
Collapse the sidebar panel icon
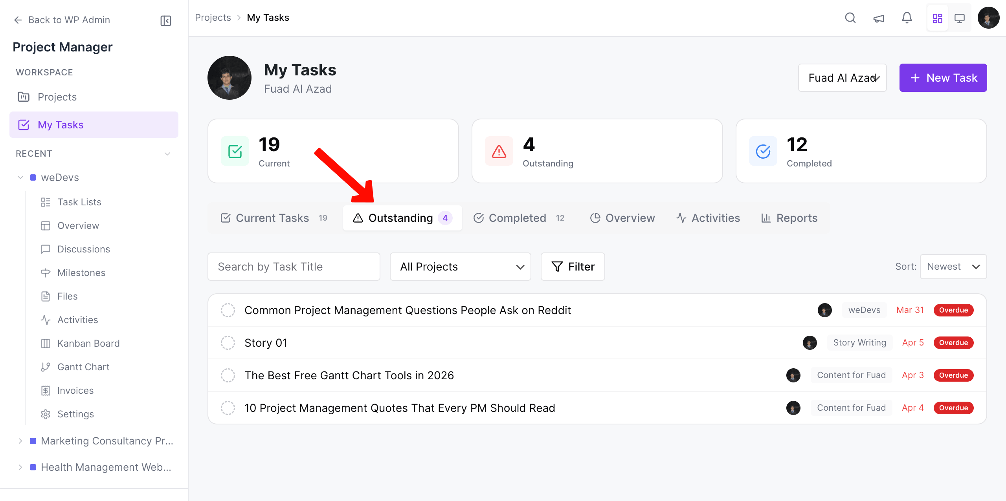pos(166,20)
